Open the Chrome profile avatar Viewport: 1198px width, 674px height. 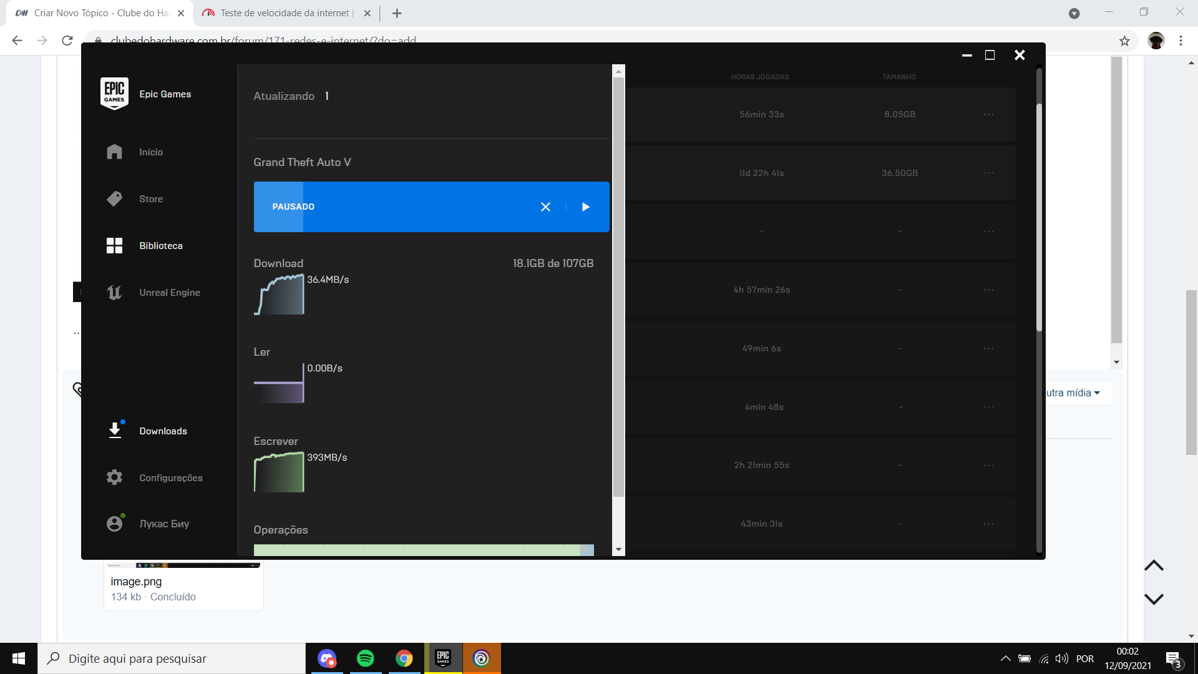pos(1156,41)
